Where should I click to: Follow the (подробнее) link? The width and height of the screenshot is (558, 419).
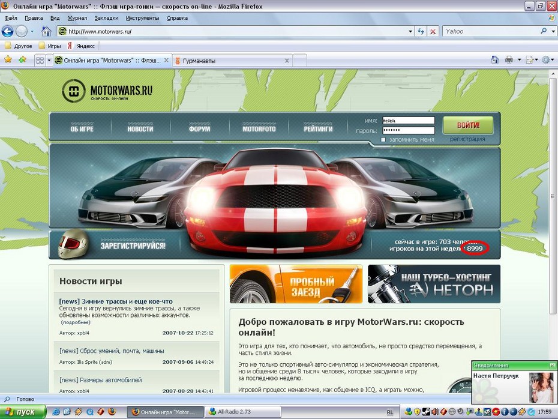click(x=76, y=322)
